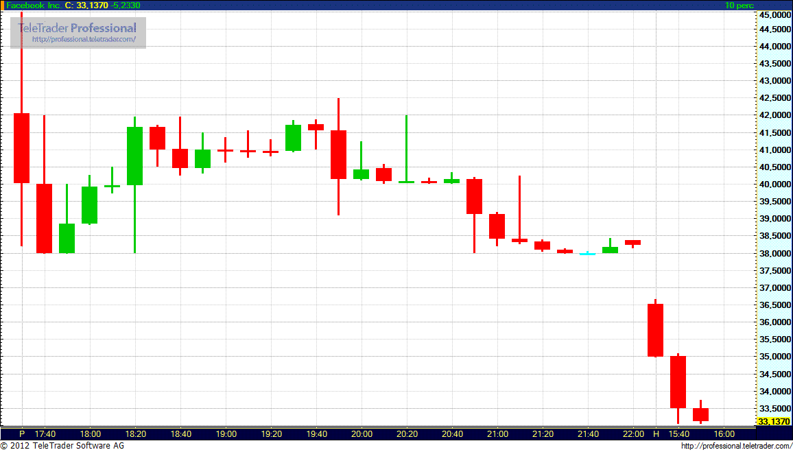Click the 'H' session marker on time axis
The height and width of the screenshot is (452, 793).
pos(656,433)
